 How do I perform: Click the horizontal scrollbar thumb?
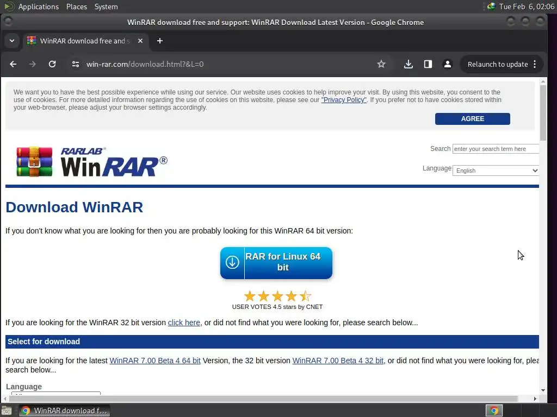263,399
